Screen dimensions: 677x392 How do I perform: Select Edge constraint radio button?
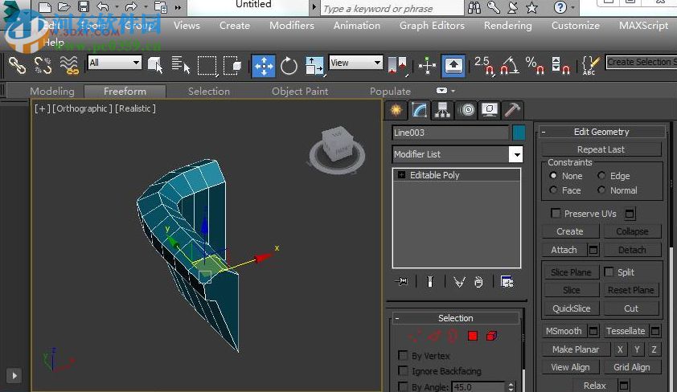[x=601, y=175]
